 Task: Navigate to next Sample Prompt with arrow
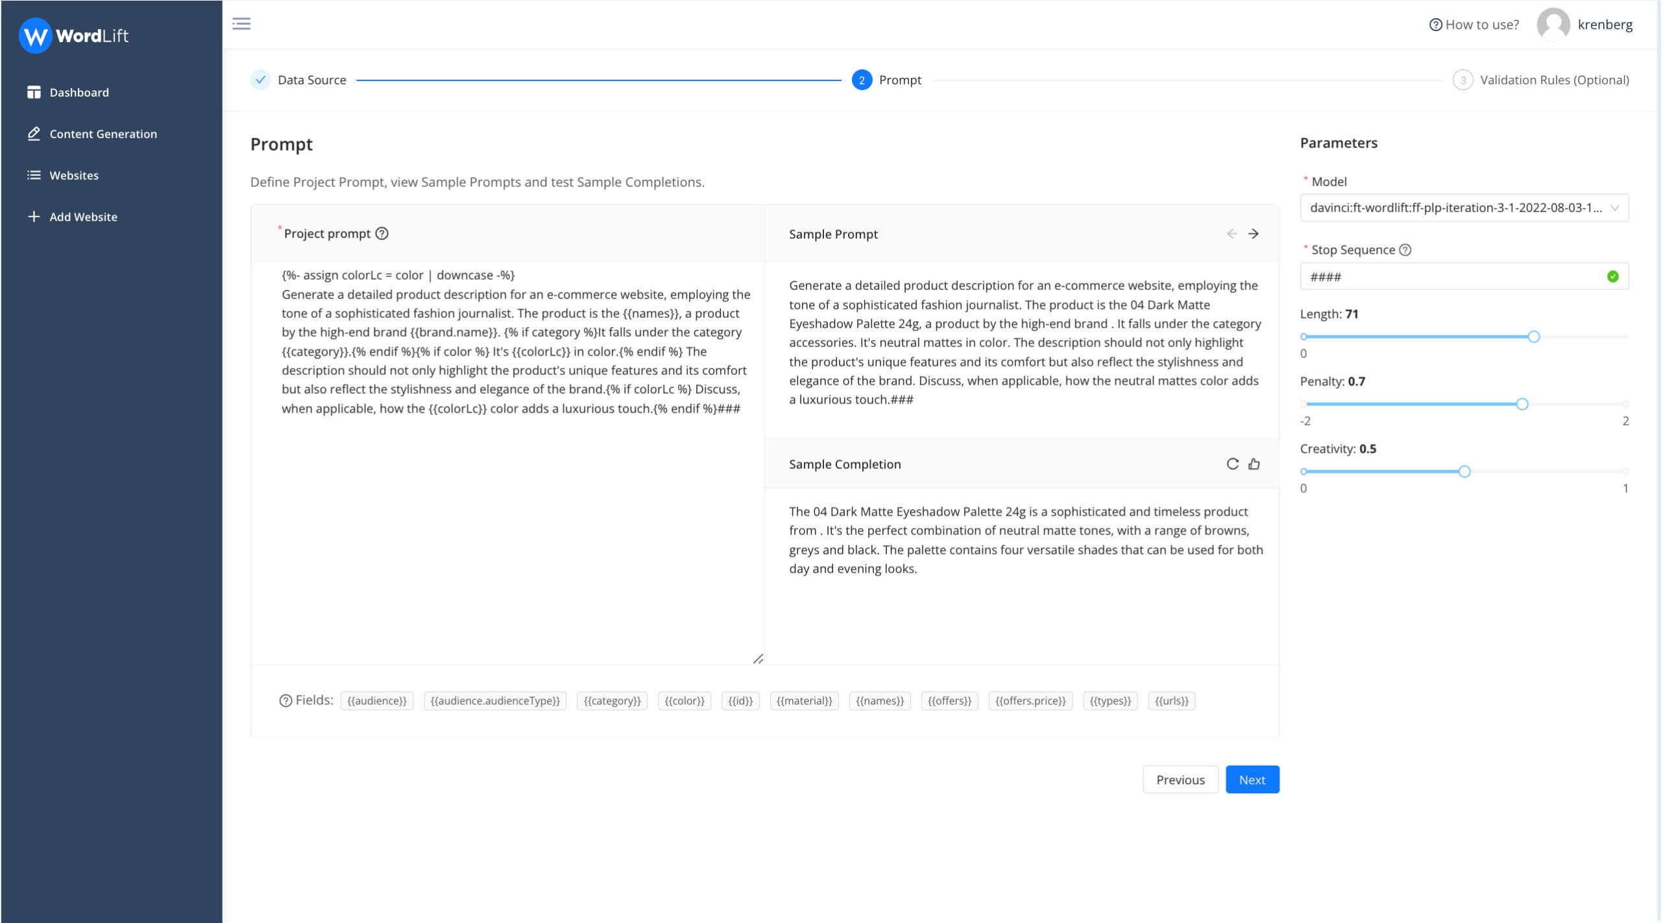click(x=1254, y=234)
